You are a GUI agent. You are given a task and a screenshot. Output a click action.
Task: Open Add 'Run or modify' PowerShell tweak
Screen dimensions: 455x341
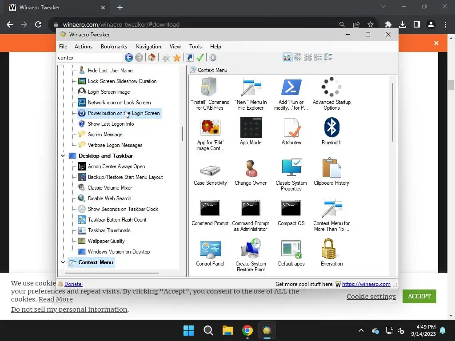(291, 94)
